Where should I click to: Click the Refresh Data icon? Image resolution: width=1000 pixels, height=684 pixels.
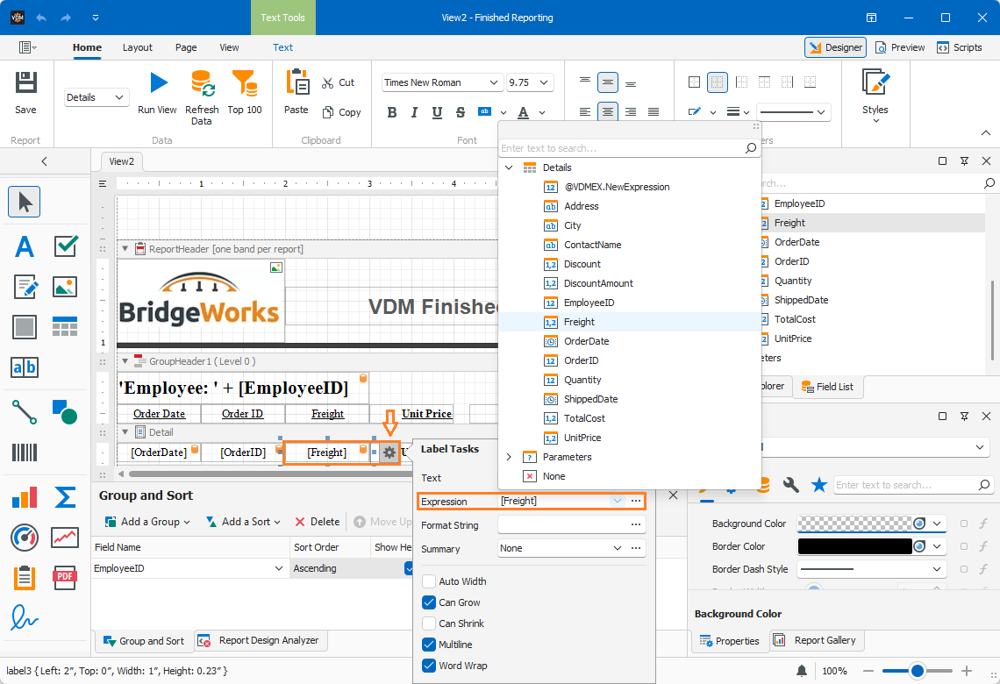tap(202, 83)
